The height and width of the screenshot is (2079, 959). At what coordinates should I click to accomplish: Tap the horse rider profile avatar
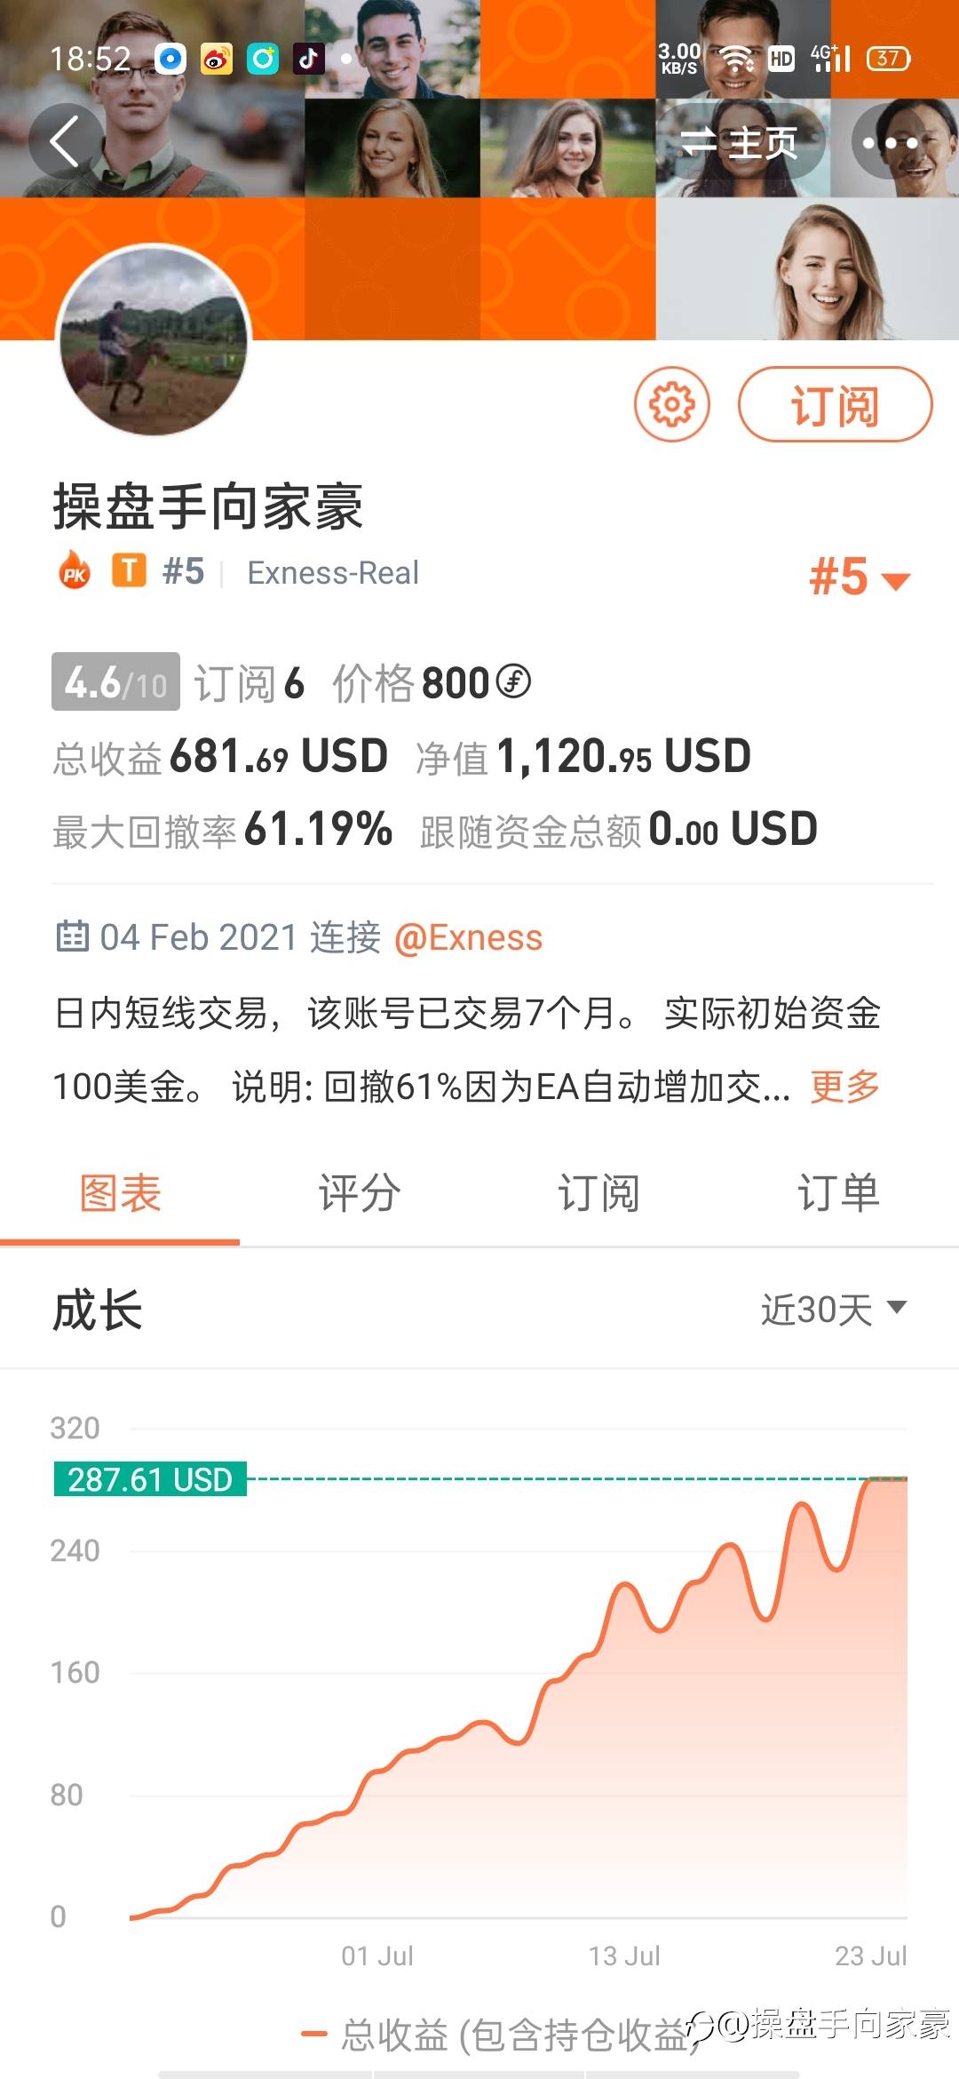[x=154, y=342]
